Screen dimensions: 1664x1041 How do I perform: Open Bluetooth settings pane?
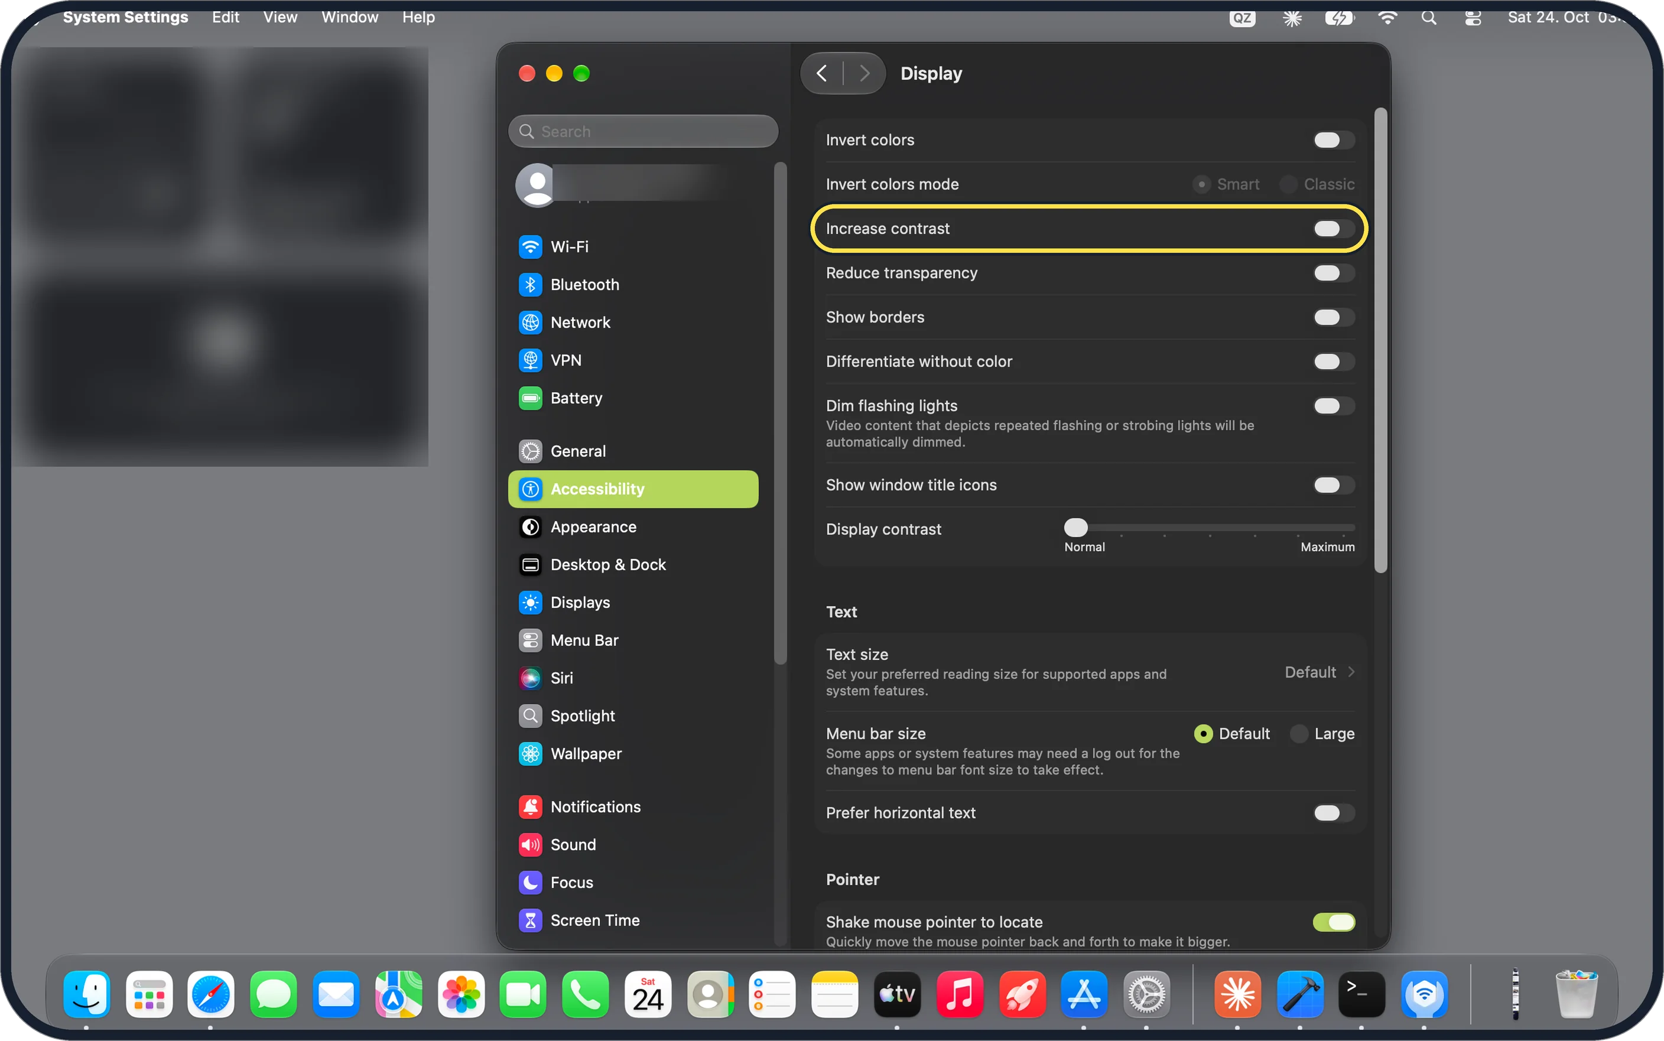pos(633,284)
